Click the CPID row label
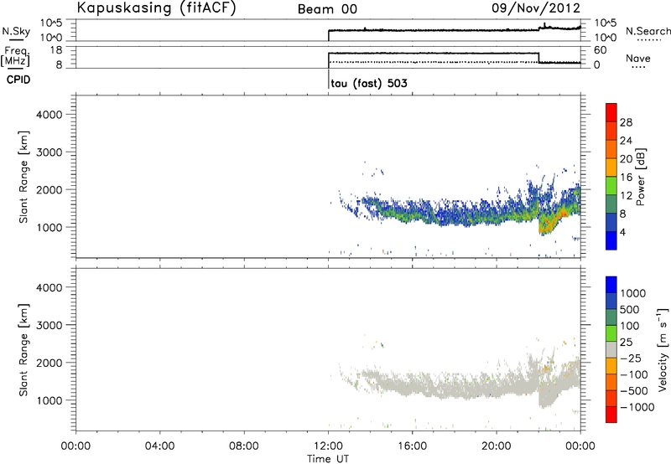The height and width of the screenshot is (464, 671). (18, 80)
